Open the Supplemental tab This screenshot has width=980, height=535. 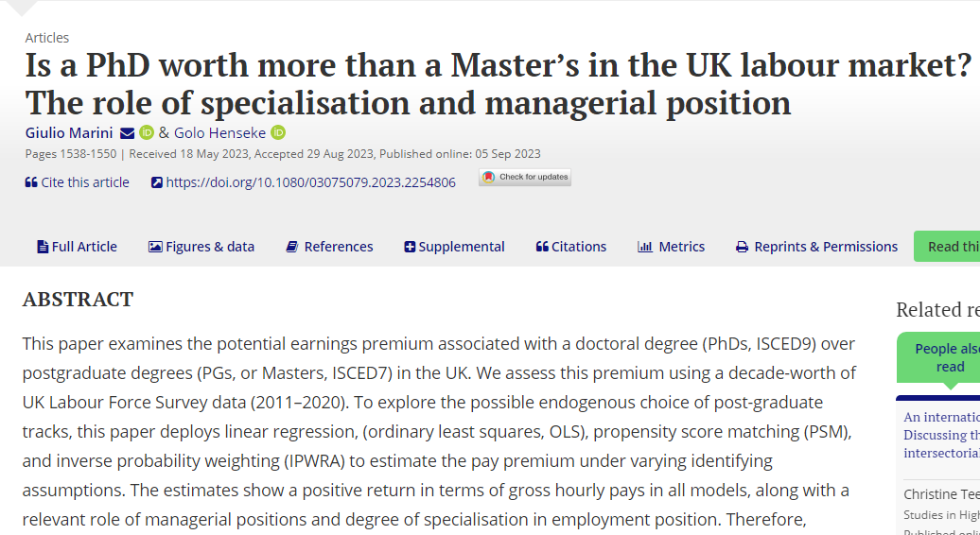pos(454,247)
